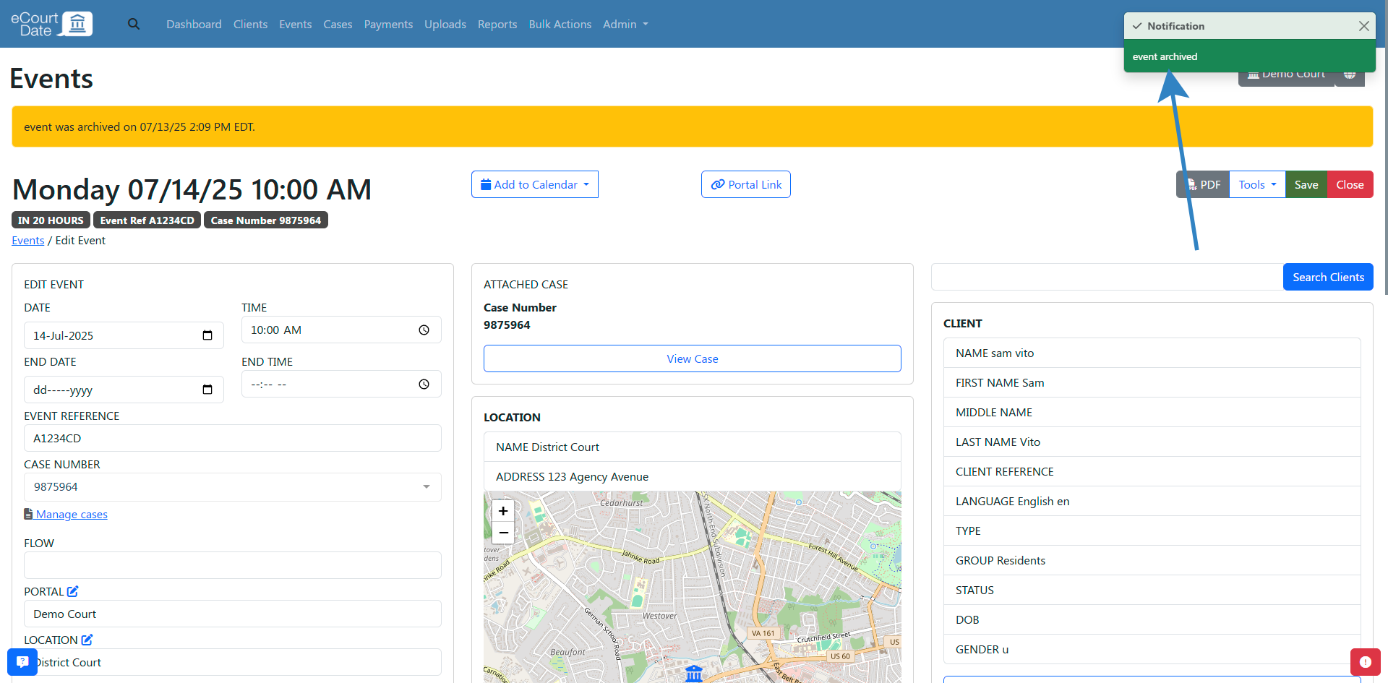Click the red Close button
Image resolution: width=1388 pixels, height=683 pixels.
(x=1350, y=184)
